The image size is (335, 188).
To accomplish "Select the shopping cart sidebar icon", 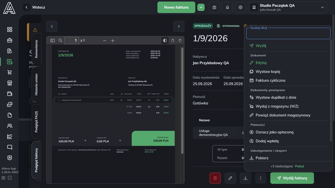I will click(10, 72).
